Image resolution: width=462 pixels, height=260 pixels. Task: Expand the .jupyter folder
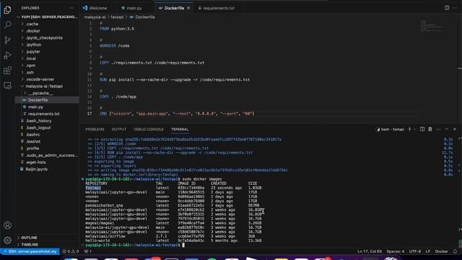[47, 51]
